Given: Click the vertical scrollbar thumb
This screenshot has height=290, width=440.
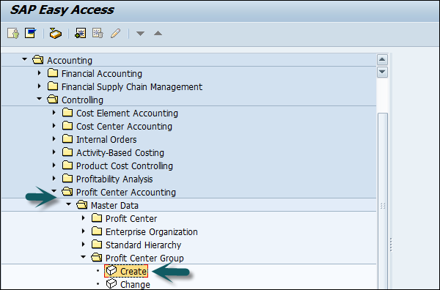Looking at the screenshot, I should 383,201.
